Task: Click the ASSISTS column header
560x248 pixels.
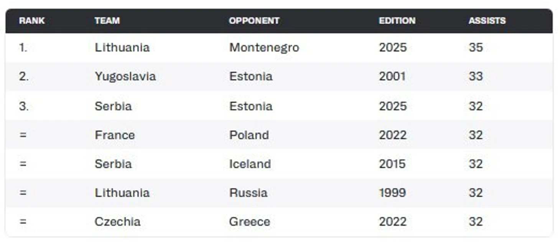Action: click(x=487, y=21)
